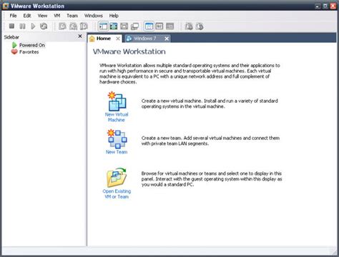
Task: Click the Open Existing VM or Team link
Action: point(117,194)
